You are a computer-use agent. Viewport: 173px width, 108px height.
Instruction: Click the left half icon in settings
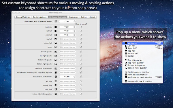(56, 31)
